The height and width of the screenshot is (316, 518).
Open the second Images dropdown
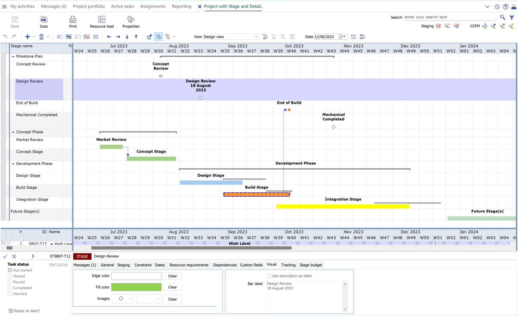pos(149,299)
